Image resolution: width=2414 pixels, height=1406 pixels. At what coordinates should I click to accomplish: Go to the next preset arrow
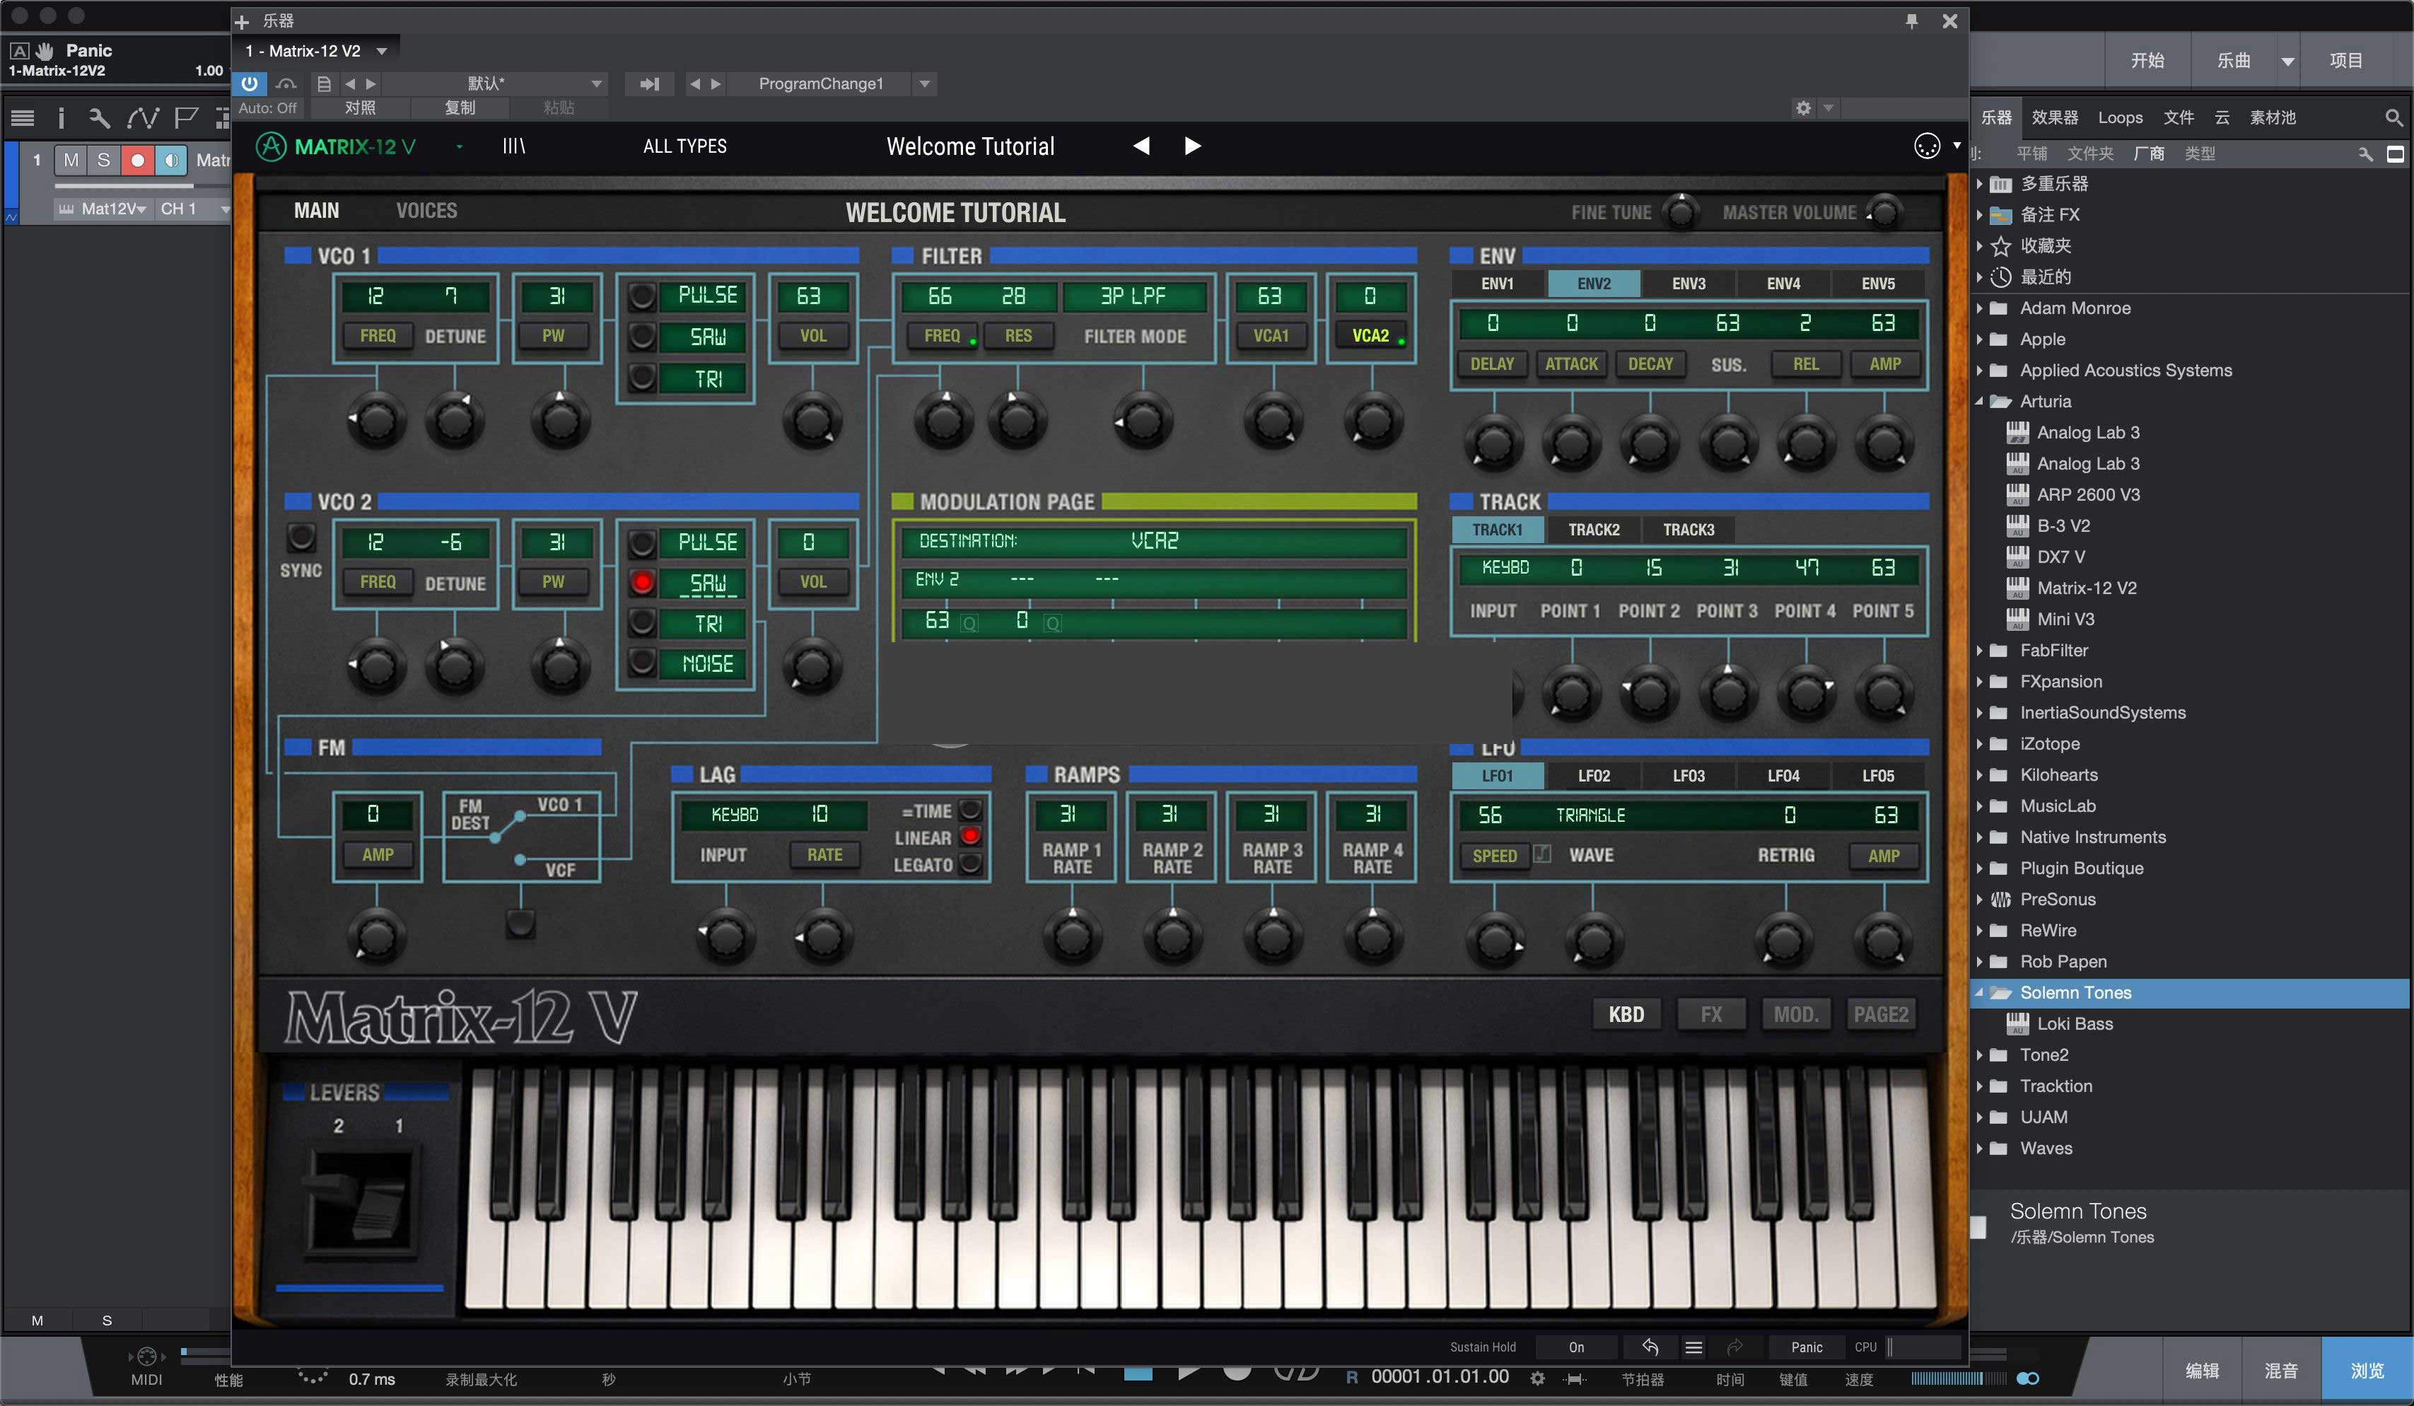coord(1193,146)
